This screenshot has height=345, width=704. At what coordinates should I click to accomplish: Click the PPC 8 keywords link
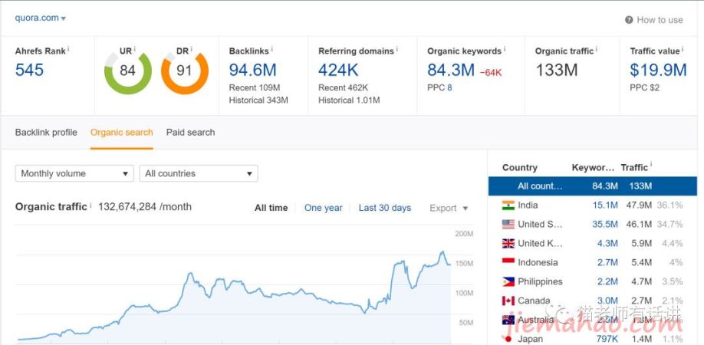[x=449, y=87]
